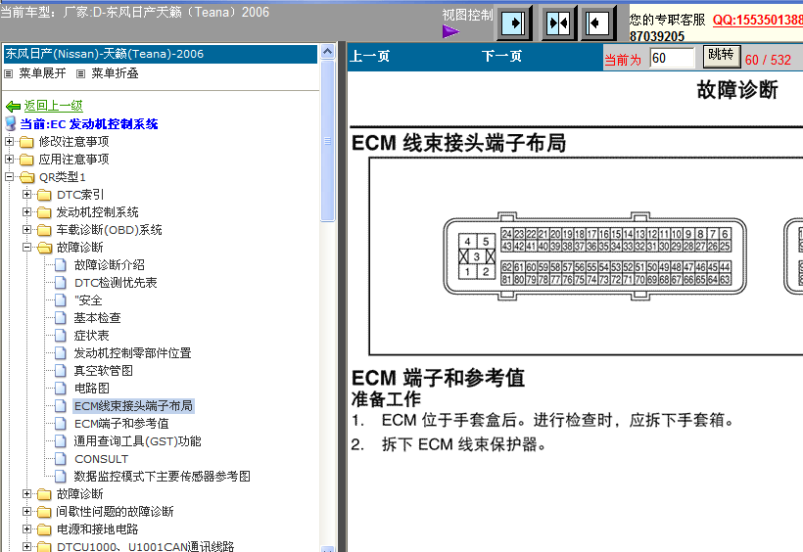803x552 pixels.
Task: Click the document icon of 基本检查
Action: pyautogui.click(x=61, y=318)
